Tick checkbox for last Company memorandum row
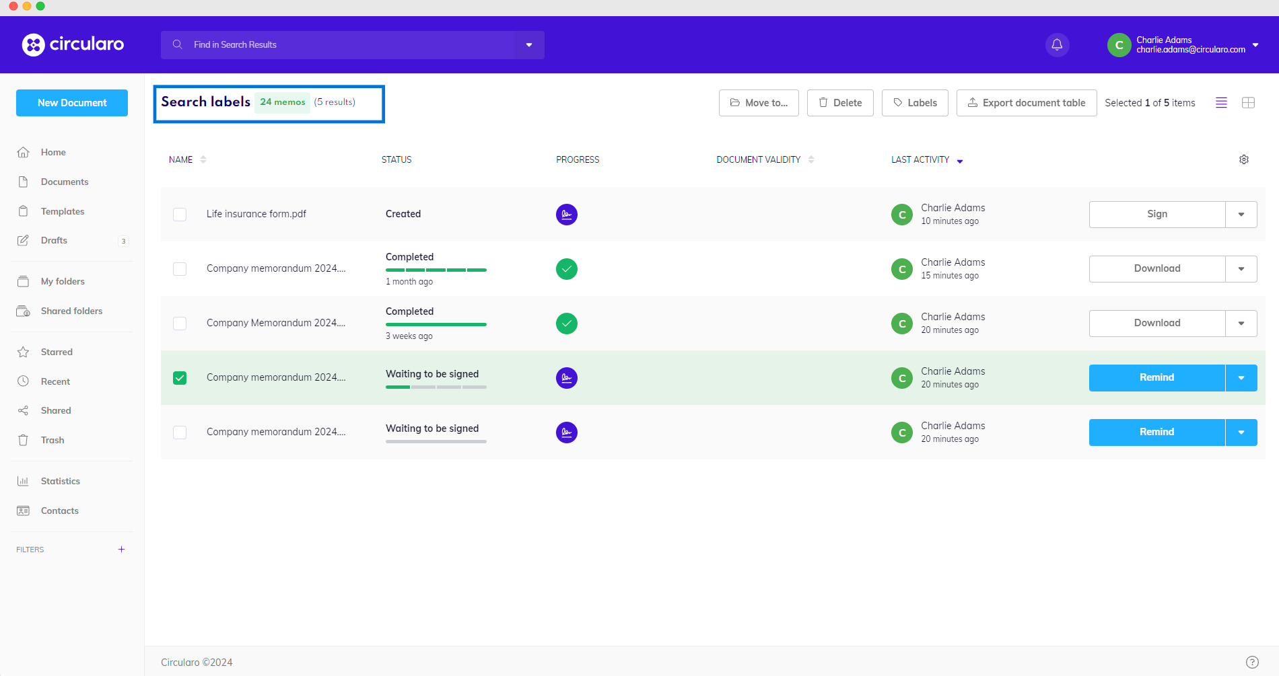This screenshot has width=1279, height=676. (x=180, y=433)
